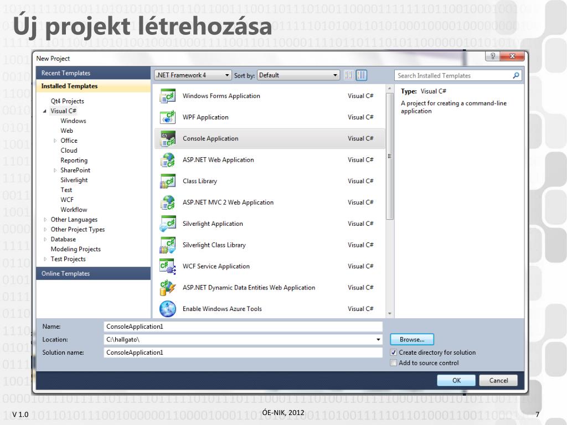Click the Cancel button
Viewport: 567px width, 425px height.
pyautogui.click(x=498, y=381)
